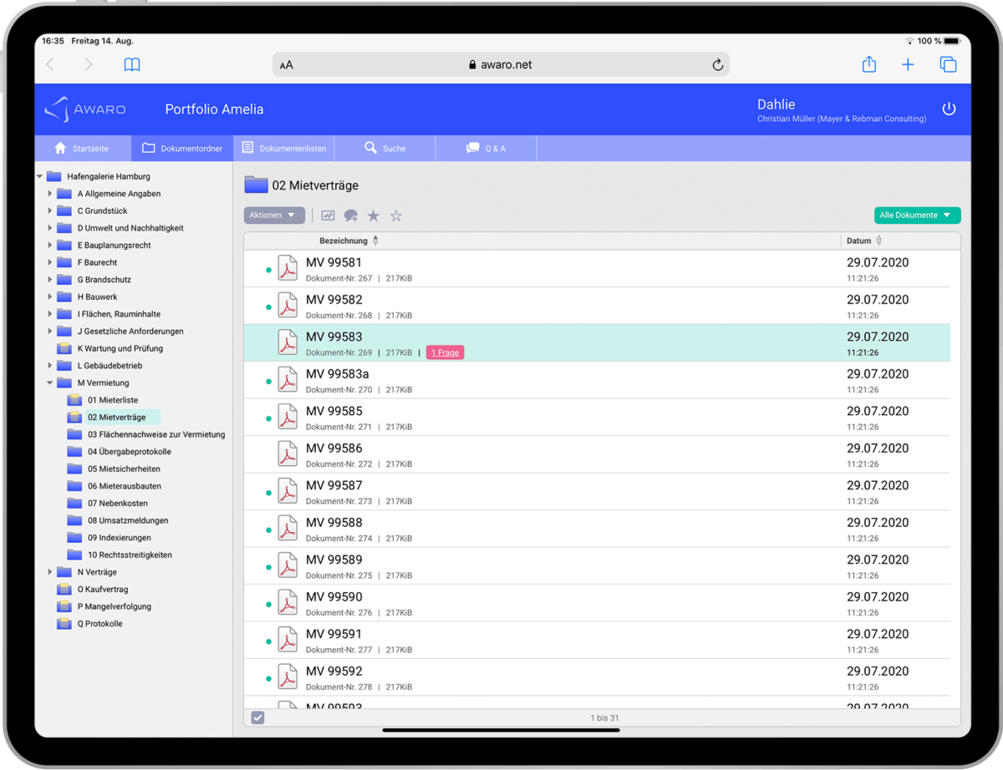This screenshot has width=1003, height=770.
Task: Sort by the Datum column header
Action: (859, 241)
